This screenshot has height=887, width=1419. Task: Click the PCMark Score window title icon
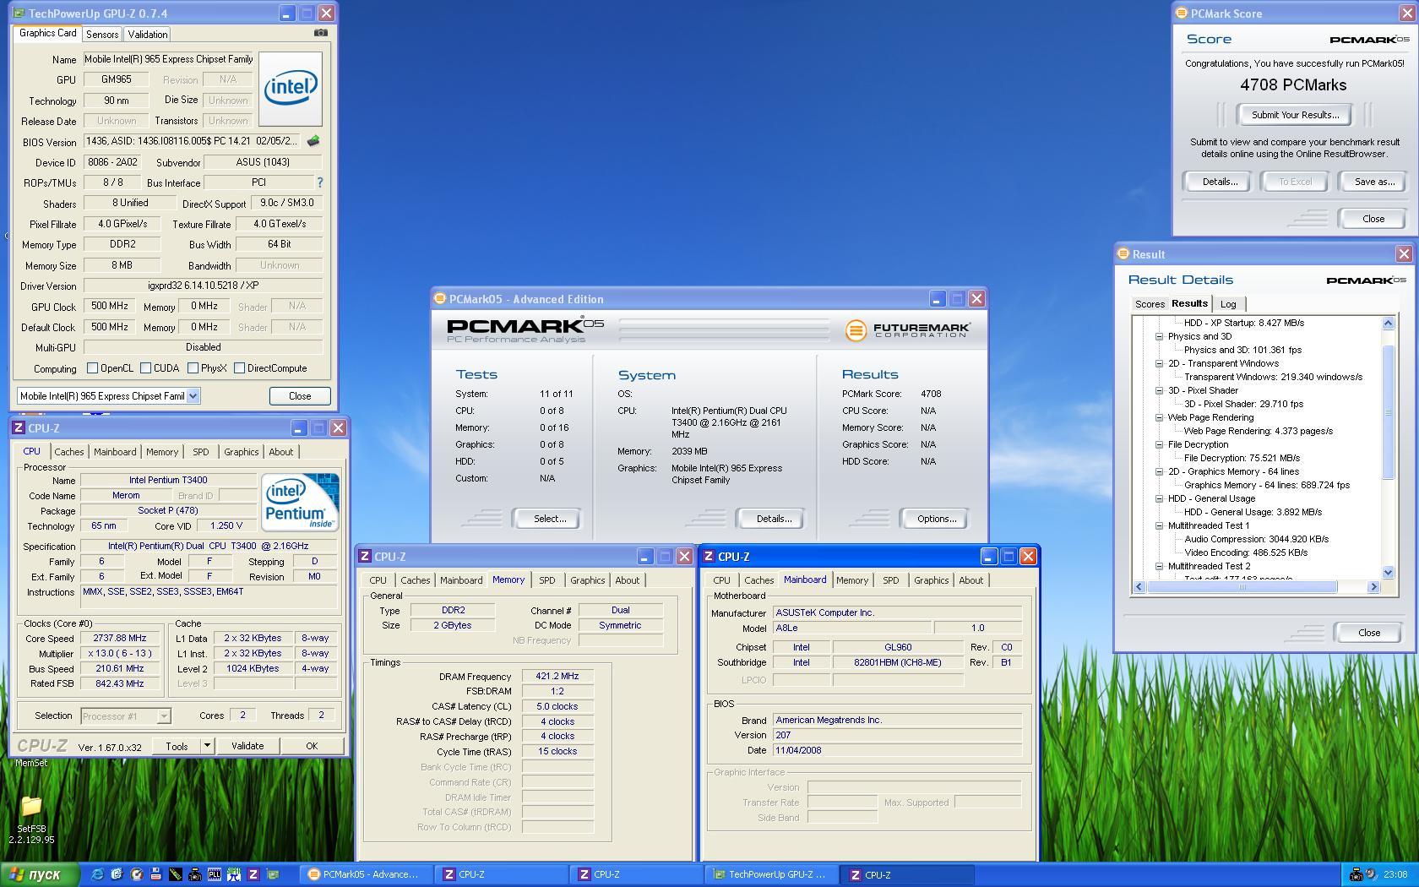pos(1181,13)
